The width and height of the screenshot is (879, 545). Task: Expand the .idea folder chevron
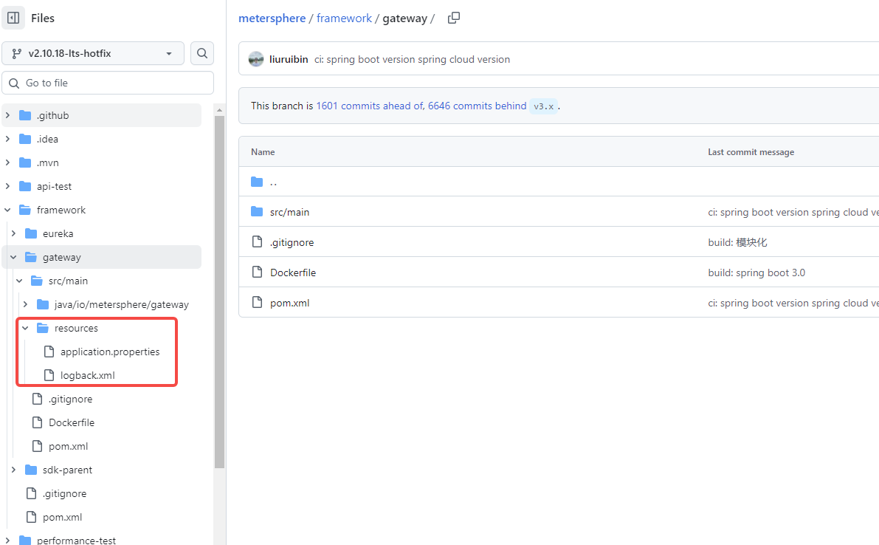(7, 139)
